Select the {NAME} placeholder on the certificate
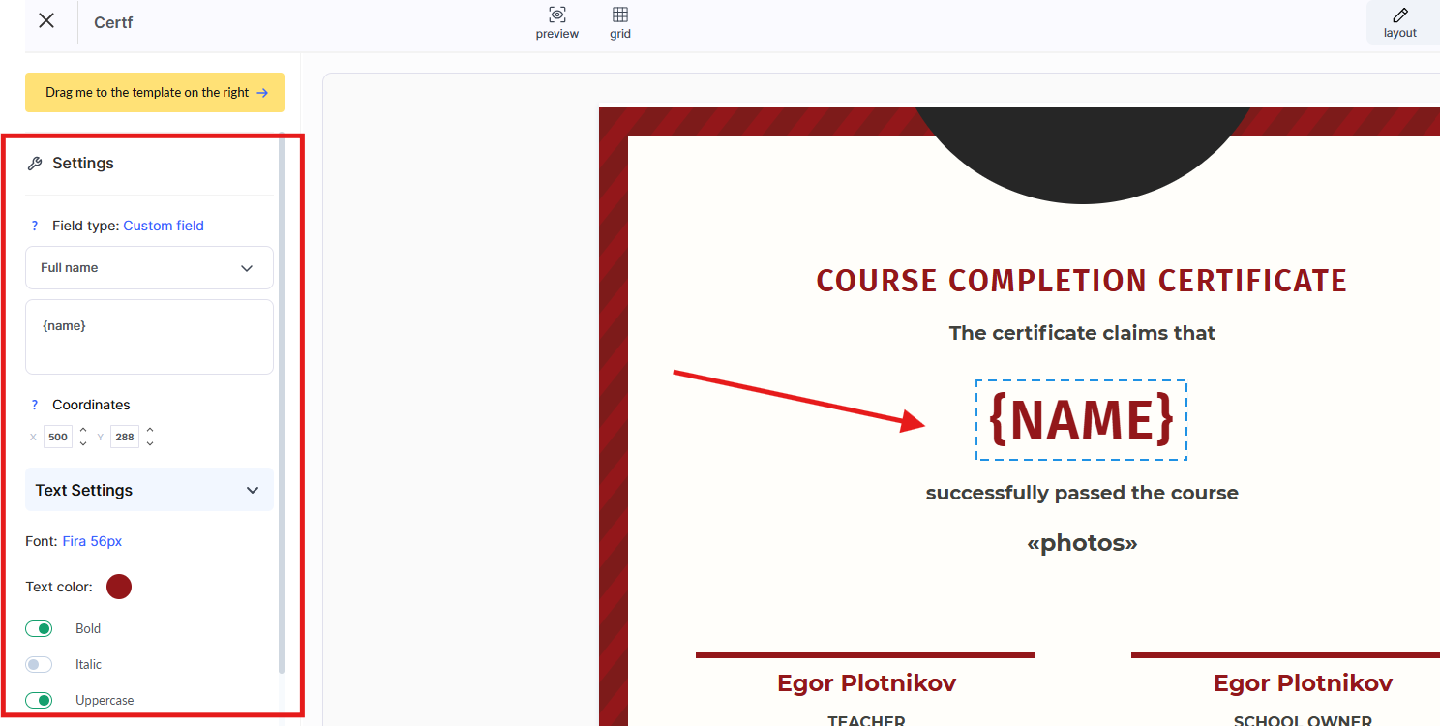This screenshot has height=726, width=1440. point(1081,420)
